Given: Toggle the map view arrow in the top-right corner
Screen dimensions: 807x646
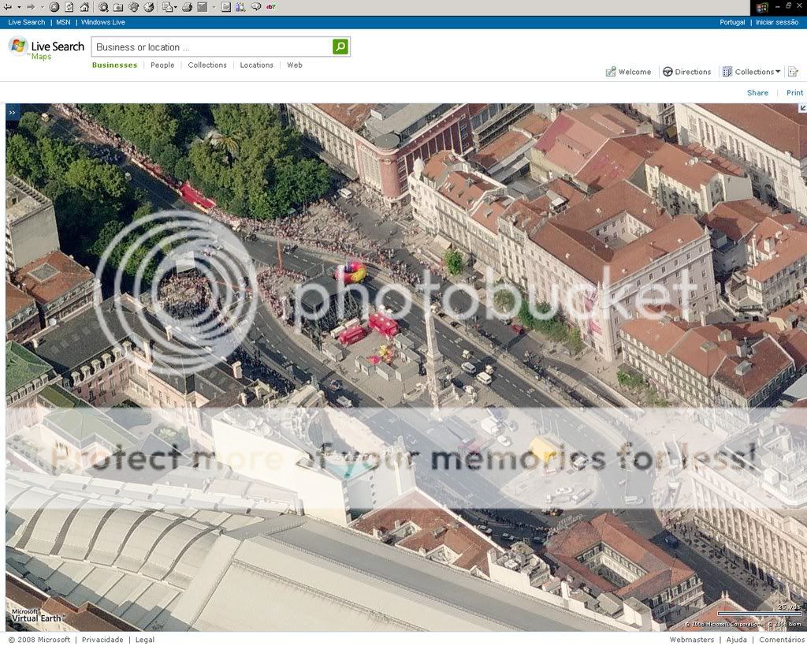Looking at the screenshot, I should (802, 107).
